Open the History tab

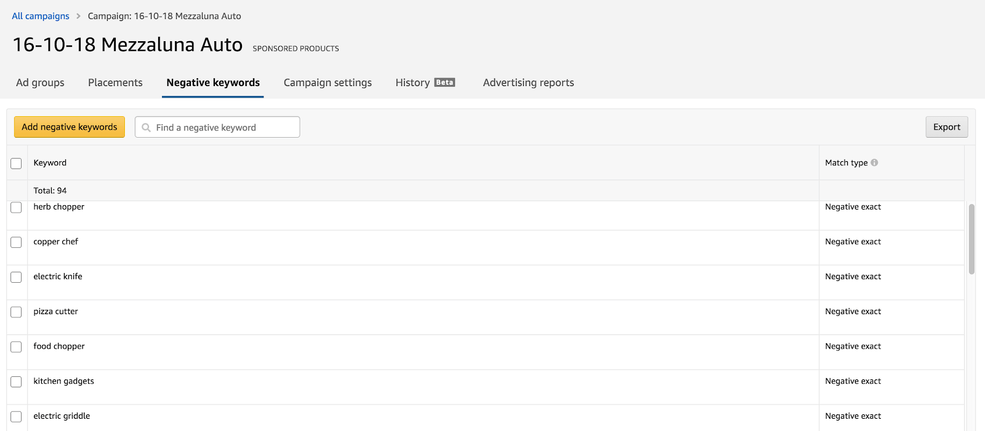(412, 82)
